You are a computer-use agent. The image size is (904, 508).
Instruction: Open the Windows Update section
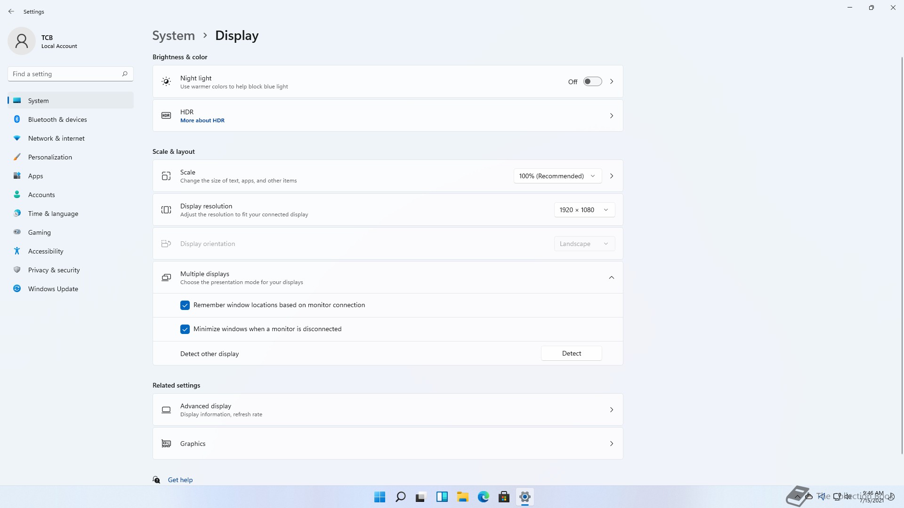click(53, 289)
